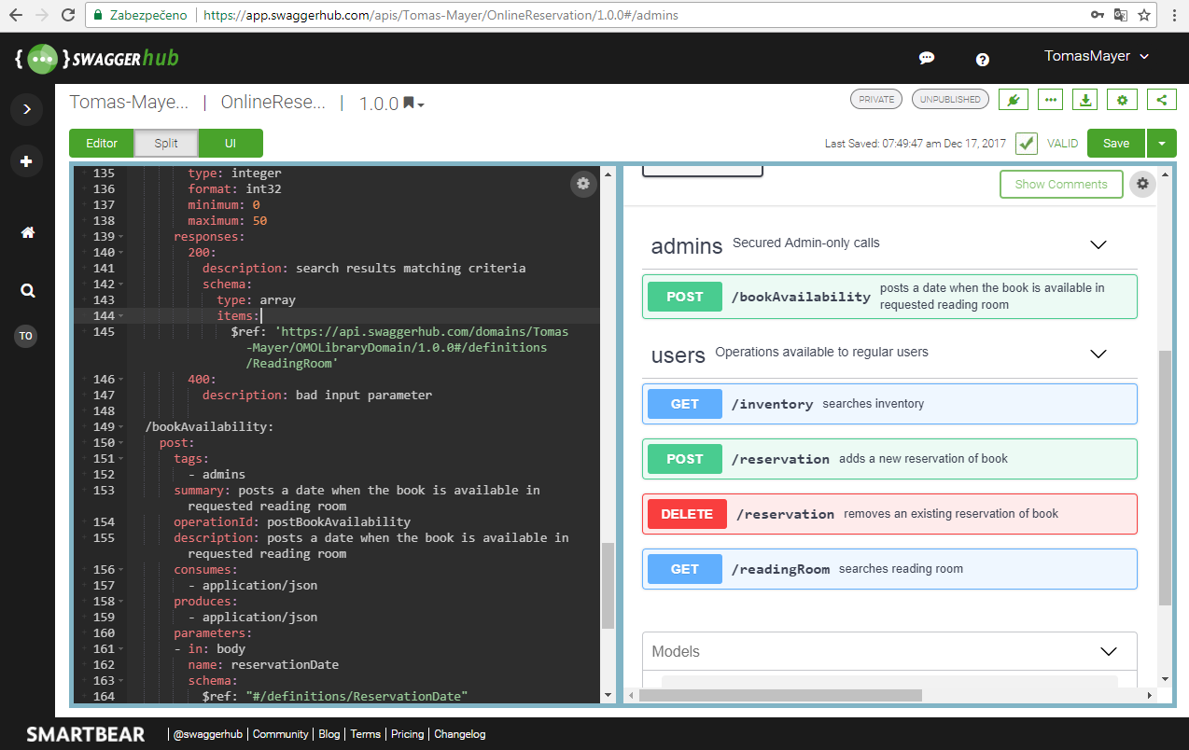Collapse the admins section
1189x750 pixels.
tap(1098, 245)
